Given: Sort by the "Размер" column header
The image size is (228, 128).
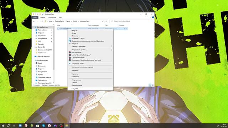Looking at the screenshot, I should point(122,25).
